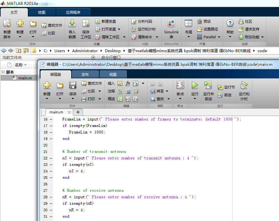Click the Import Data (导入数据) icon
Viewport: 279px width, 221px height.
[72, 23]
